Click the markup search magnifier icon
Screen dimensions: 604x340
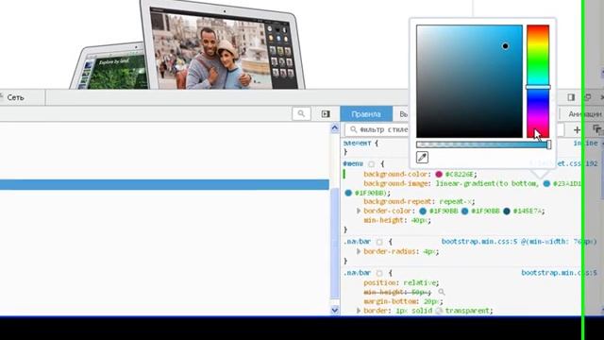(x=301, y=113)
